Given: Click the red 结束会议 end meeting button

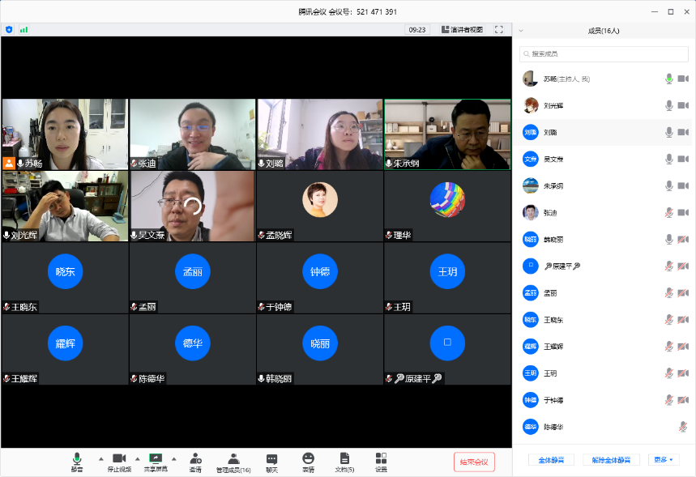Looking at the screenshot, I should pyautogui.click(x=474, y=462).
